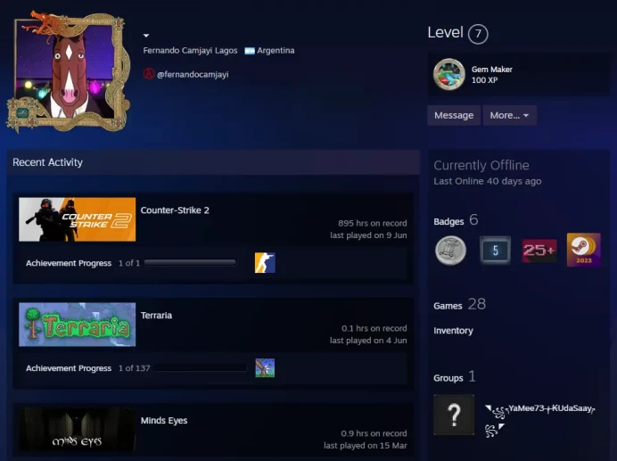This screenshot has width=617, height=461.
Task: Click the silver pillar community badge
Action: click(450, 250)
